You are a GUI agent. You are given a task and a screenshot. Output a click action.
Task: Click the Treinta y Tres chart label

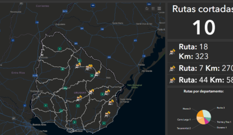[x=223, y=122]
